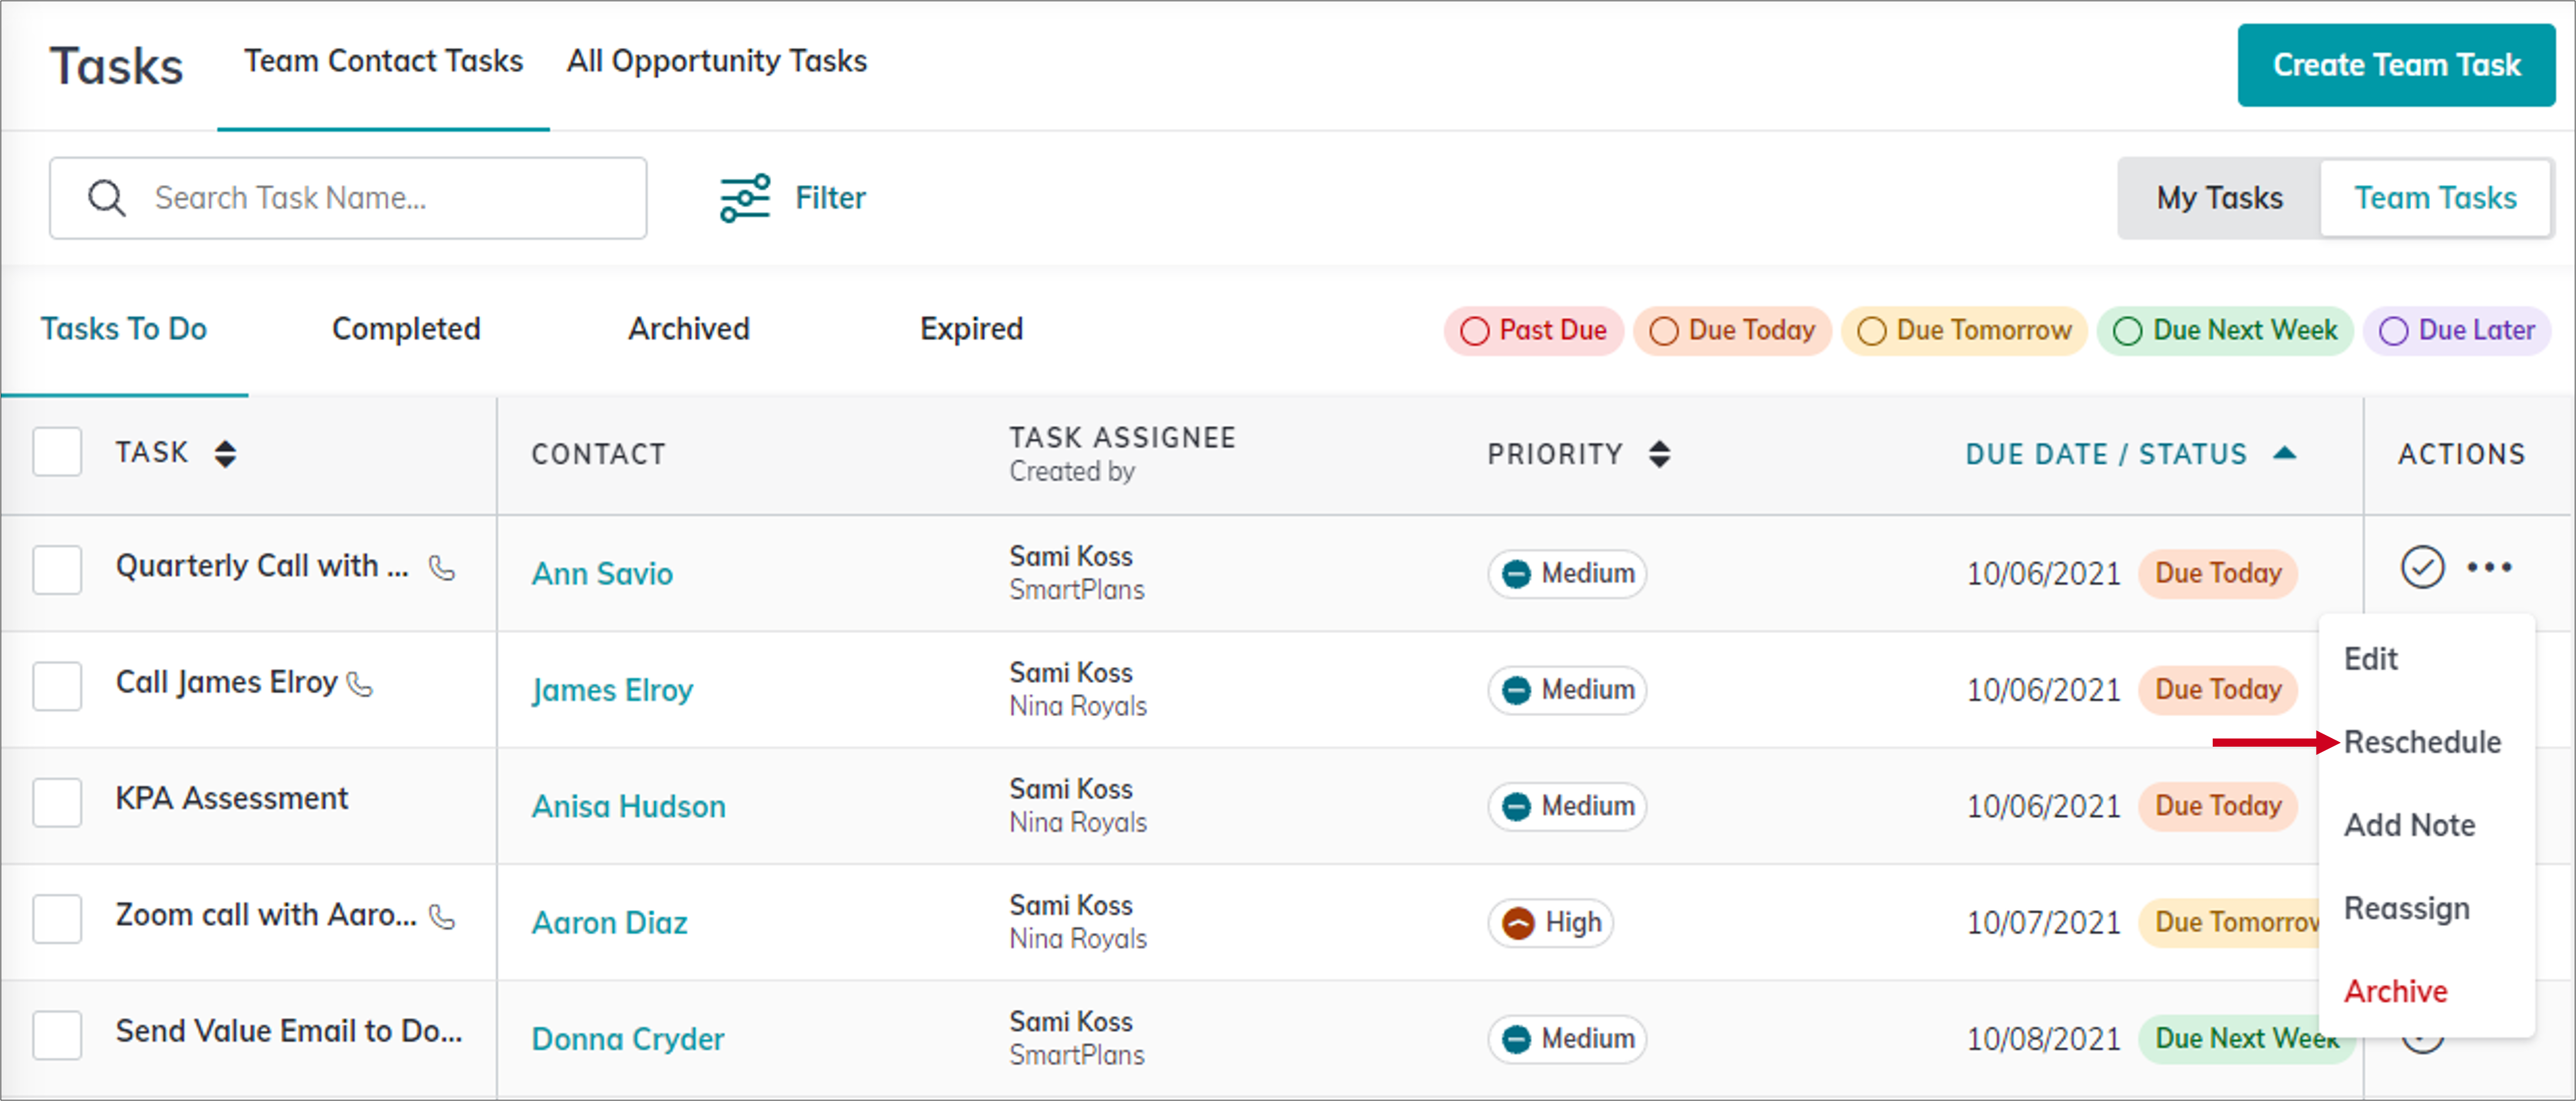Viewport: 2576px width, 1101px height.
Task: Mark Ann Savio's task complete with checkmark icon
Action: click(x=2422, y=567)
